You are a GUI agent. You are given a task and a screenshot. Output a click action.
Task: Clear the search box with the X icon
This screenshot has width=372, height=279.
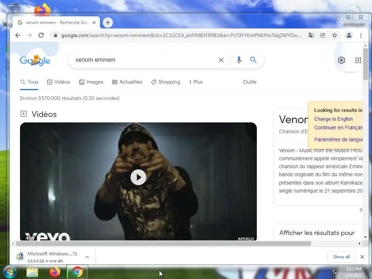pyautogui.click(x=221, y=60)
